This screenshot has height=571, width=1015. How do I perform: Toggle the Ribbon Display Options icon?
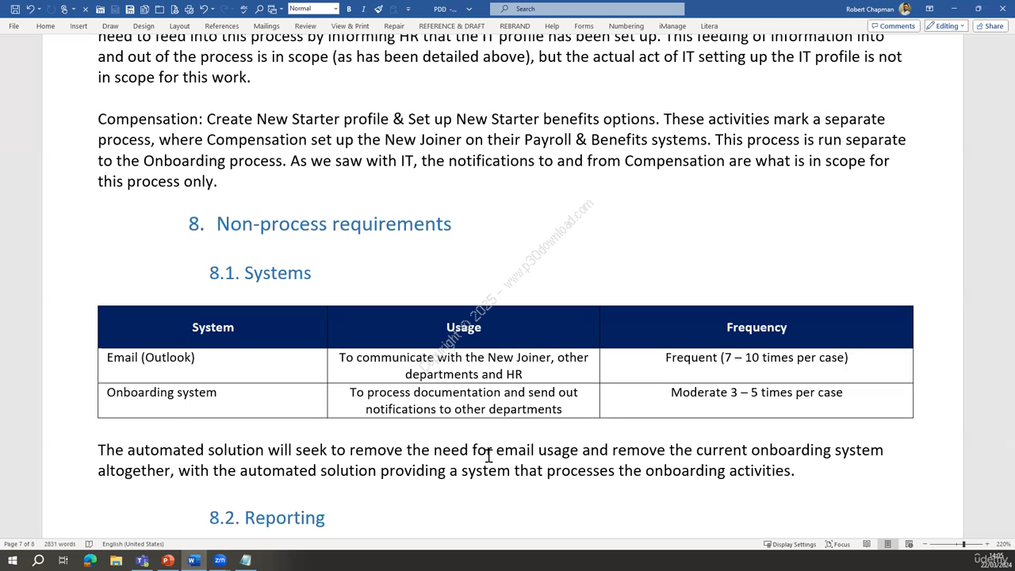[x=929, y=9]
